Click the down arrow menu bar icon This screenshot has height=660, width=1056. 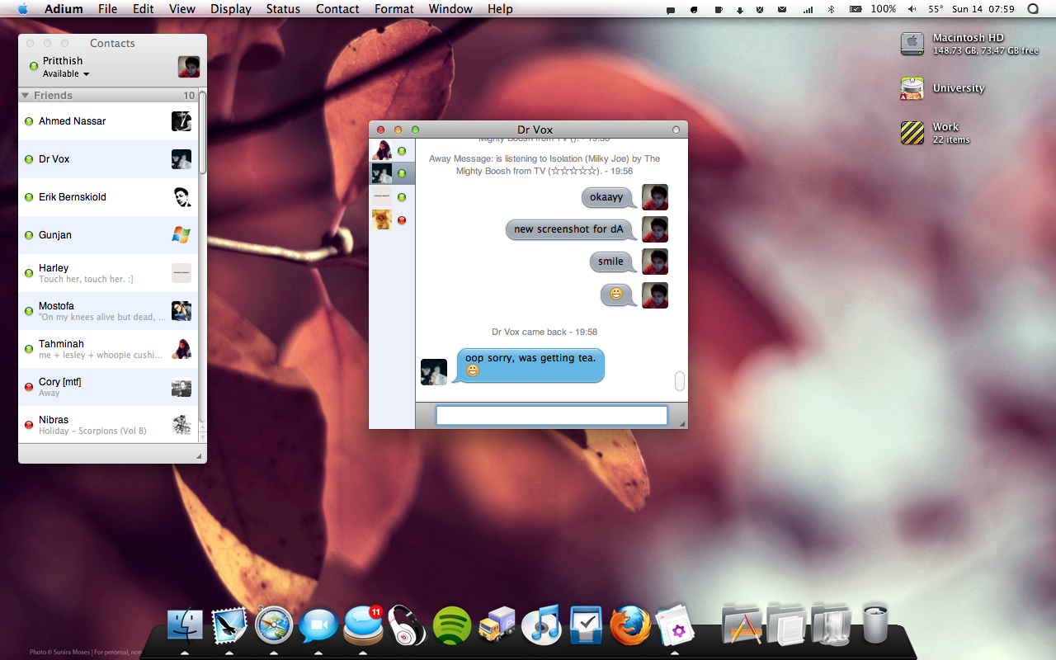(739, 9)
